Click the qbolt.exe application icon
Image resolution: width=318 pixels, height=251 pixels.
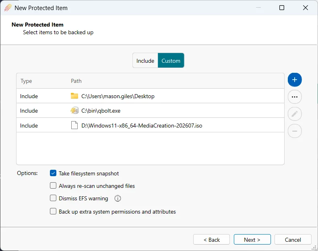pyautogui.click(x=74, y=110)
